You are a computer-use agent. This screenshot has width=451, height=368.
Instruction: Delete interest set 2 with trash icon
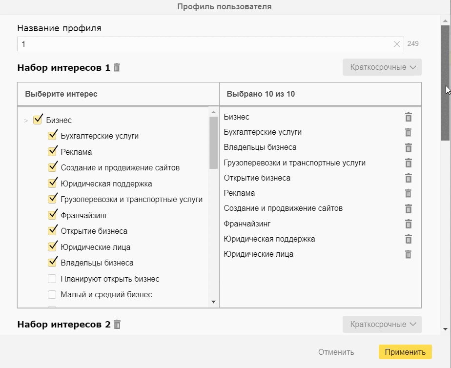(117, 324)
